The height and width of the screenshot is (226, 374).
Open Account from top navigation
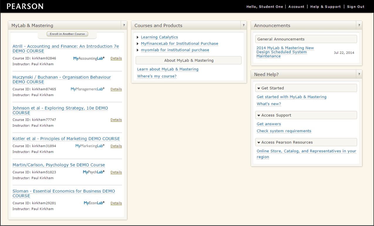tap(296, 7)
